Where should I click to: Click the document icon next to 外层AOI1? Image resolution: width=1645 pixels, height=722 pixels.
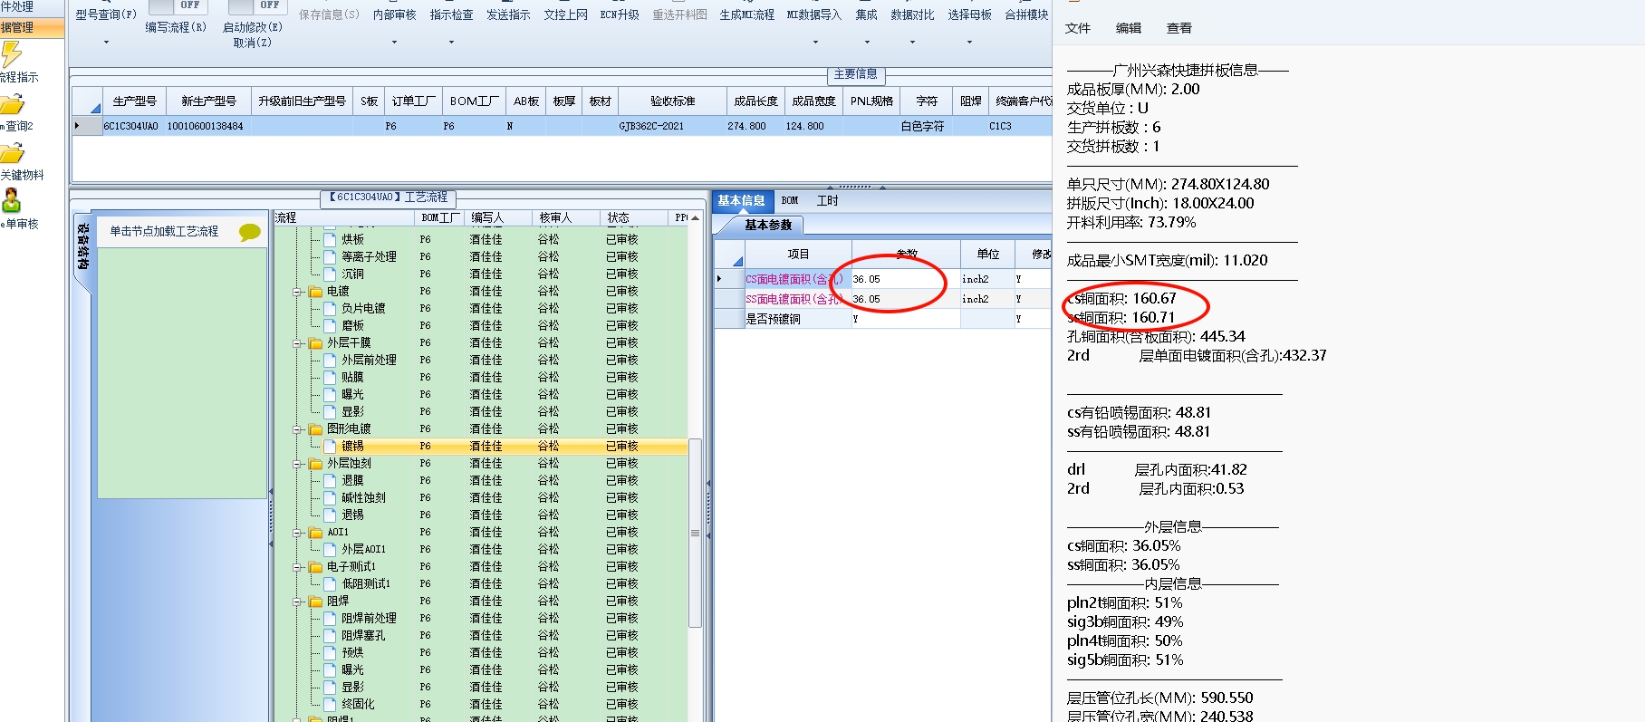[x=330, y=550]
